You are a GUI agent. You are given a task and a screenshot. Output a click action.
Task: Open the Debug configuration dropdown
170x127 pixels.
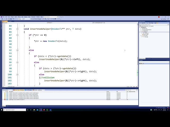point(20,19)
